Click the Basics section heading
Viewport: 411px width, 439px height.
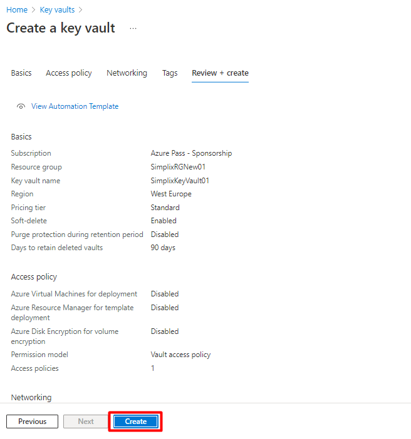[21, 137]
